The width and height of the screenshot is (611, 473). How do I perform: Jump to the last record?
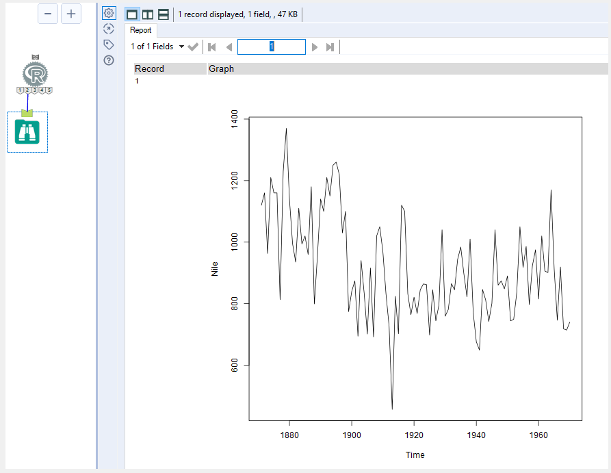(330, 47)
